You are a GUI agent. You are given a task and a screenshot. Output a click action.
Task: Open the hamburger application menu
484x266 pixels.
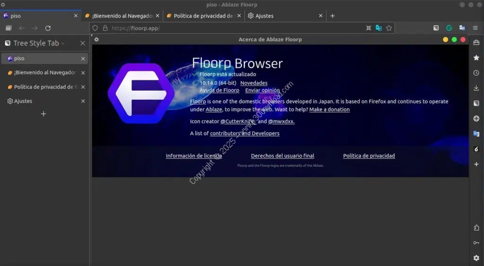(475, 28)
